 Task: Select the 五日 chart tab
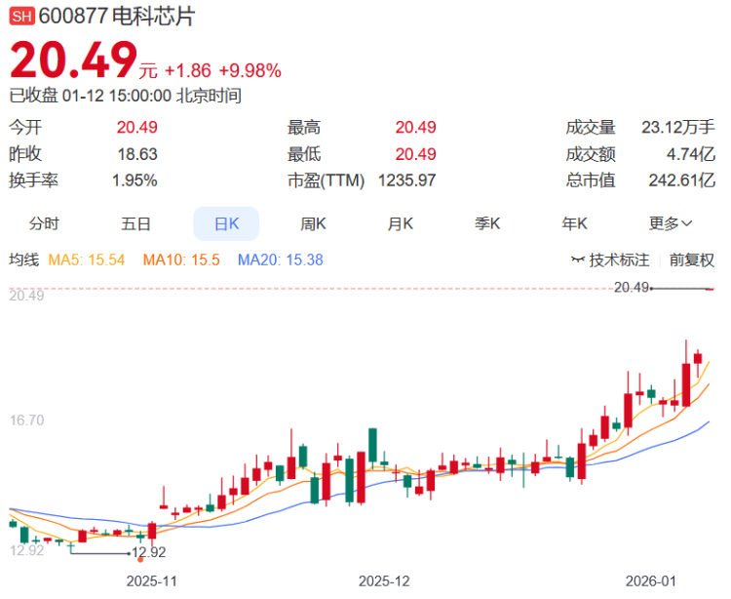coord(135,224)
